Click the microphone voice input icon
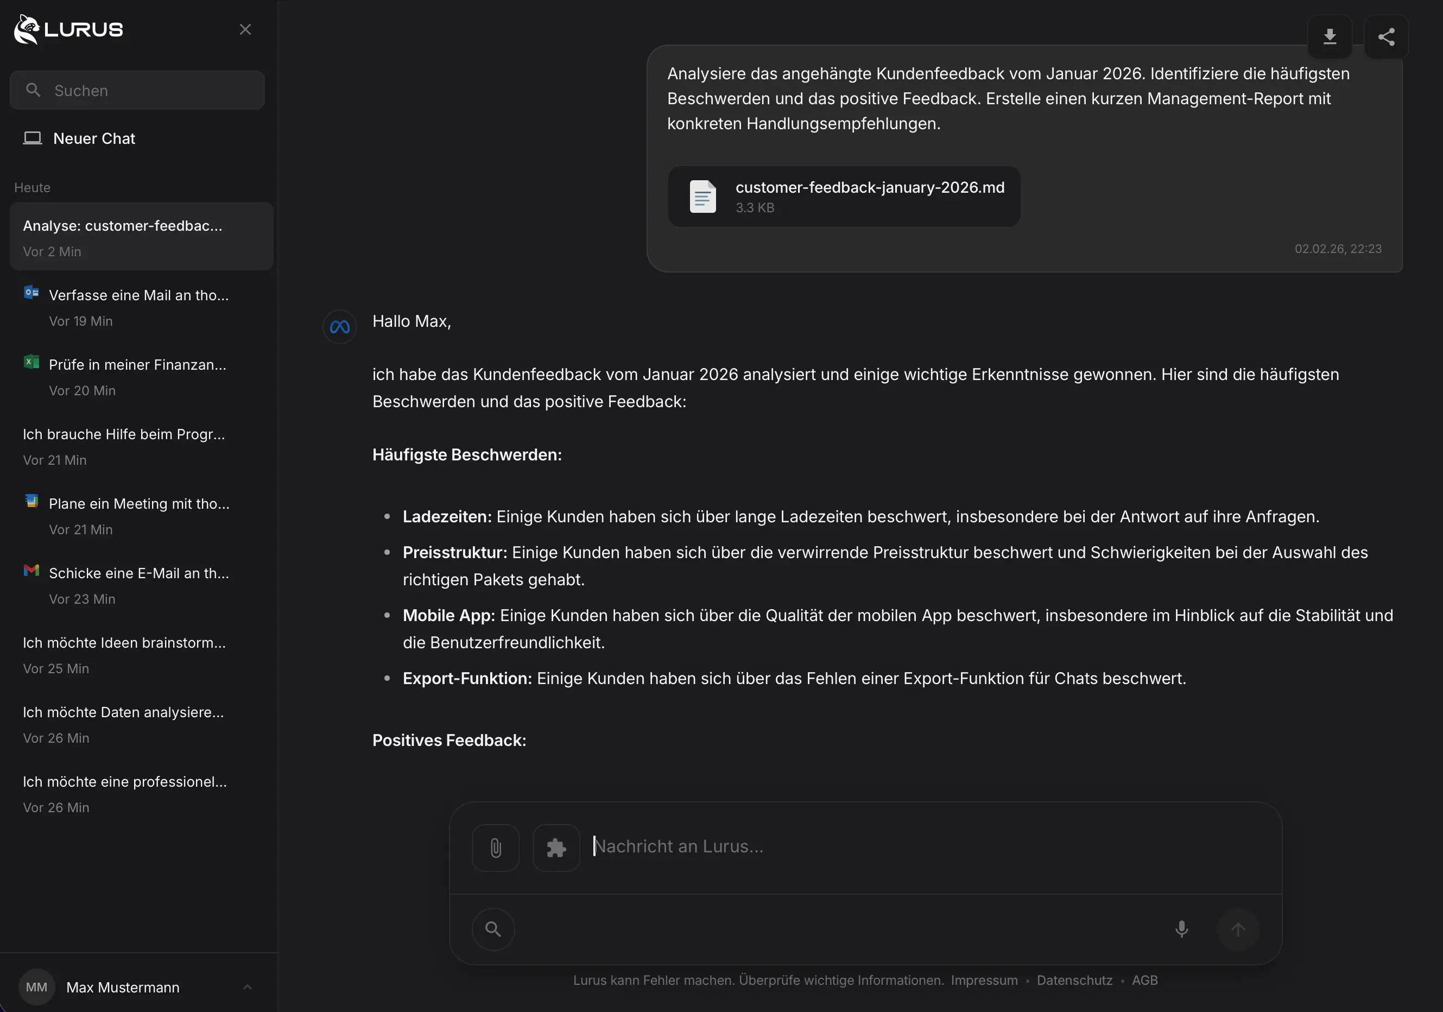 point(1181,929)
